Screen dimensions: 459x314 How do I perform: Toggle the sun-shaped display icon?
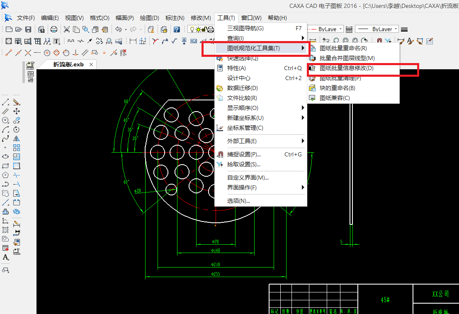(x=199, y=29)
